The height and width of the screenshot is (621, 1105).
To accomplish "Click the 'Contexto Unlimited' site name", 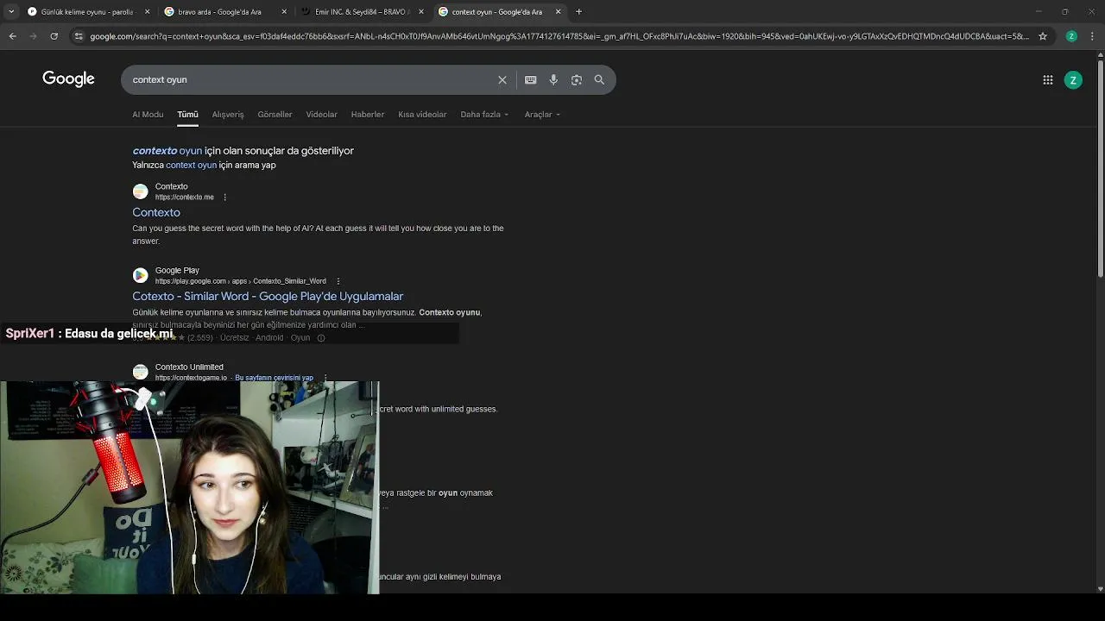I will point(189,367).
